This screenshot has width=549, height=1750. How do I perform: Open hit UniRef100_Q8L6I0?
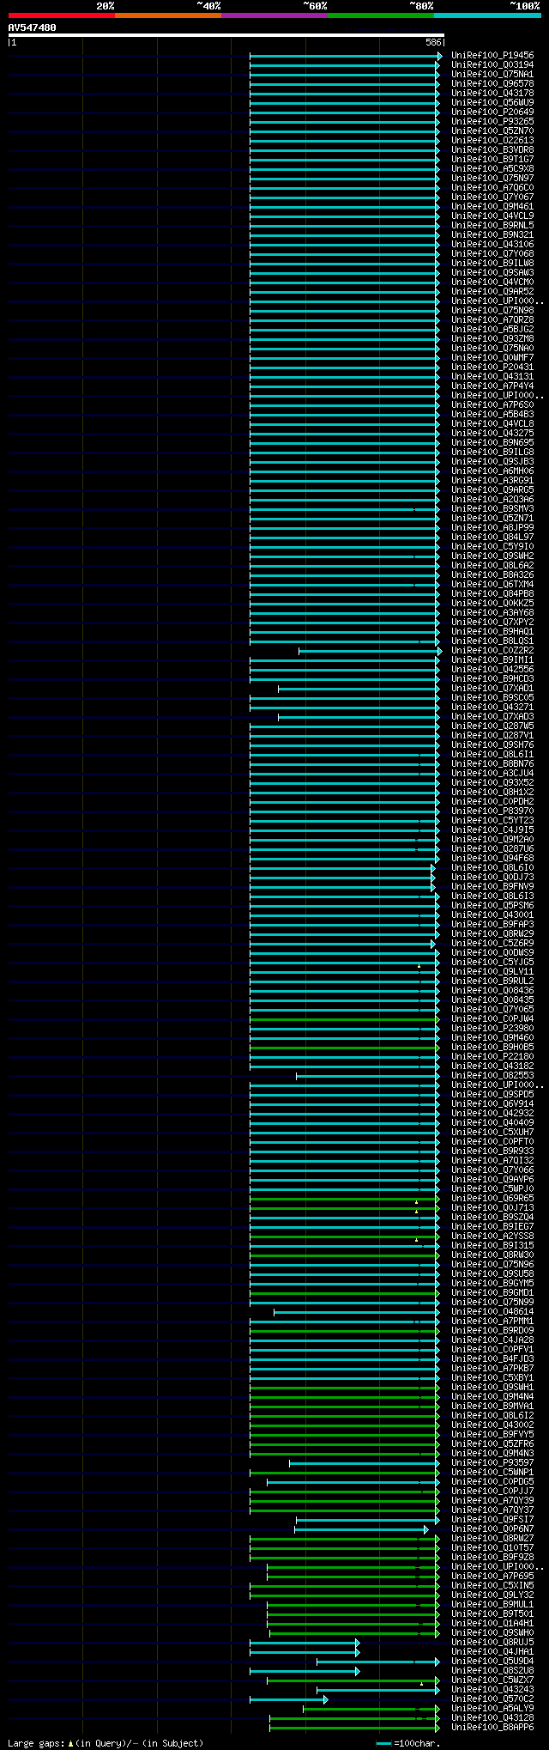[x=492, y=868]
